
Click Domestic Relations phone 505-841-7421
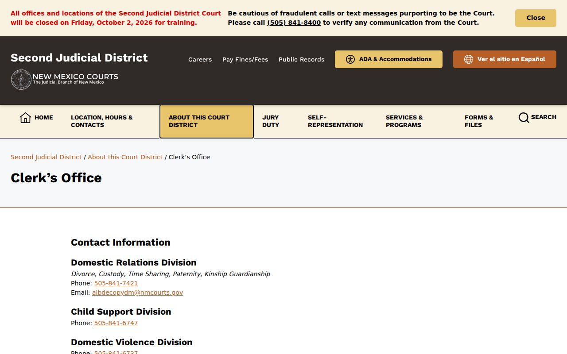pos(116,283)
